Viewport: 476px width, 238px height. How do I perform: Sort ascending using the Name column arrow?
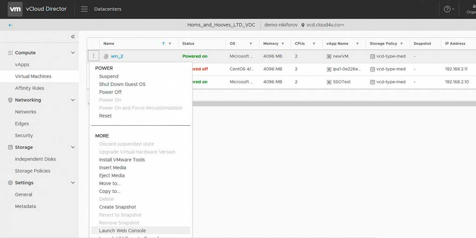click(x=163, y=44)
